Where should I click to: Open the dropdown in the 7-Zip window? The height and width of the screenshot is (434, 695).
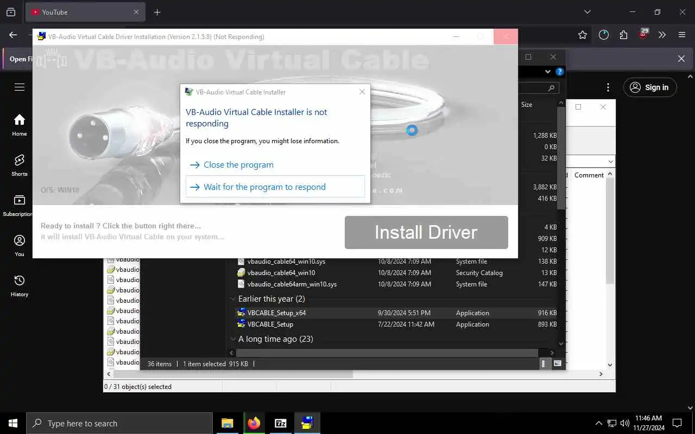click(611, 162)
